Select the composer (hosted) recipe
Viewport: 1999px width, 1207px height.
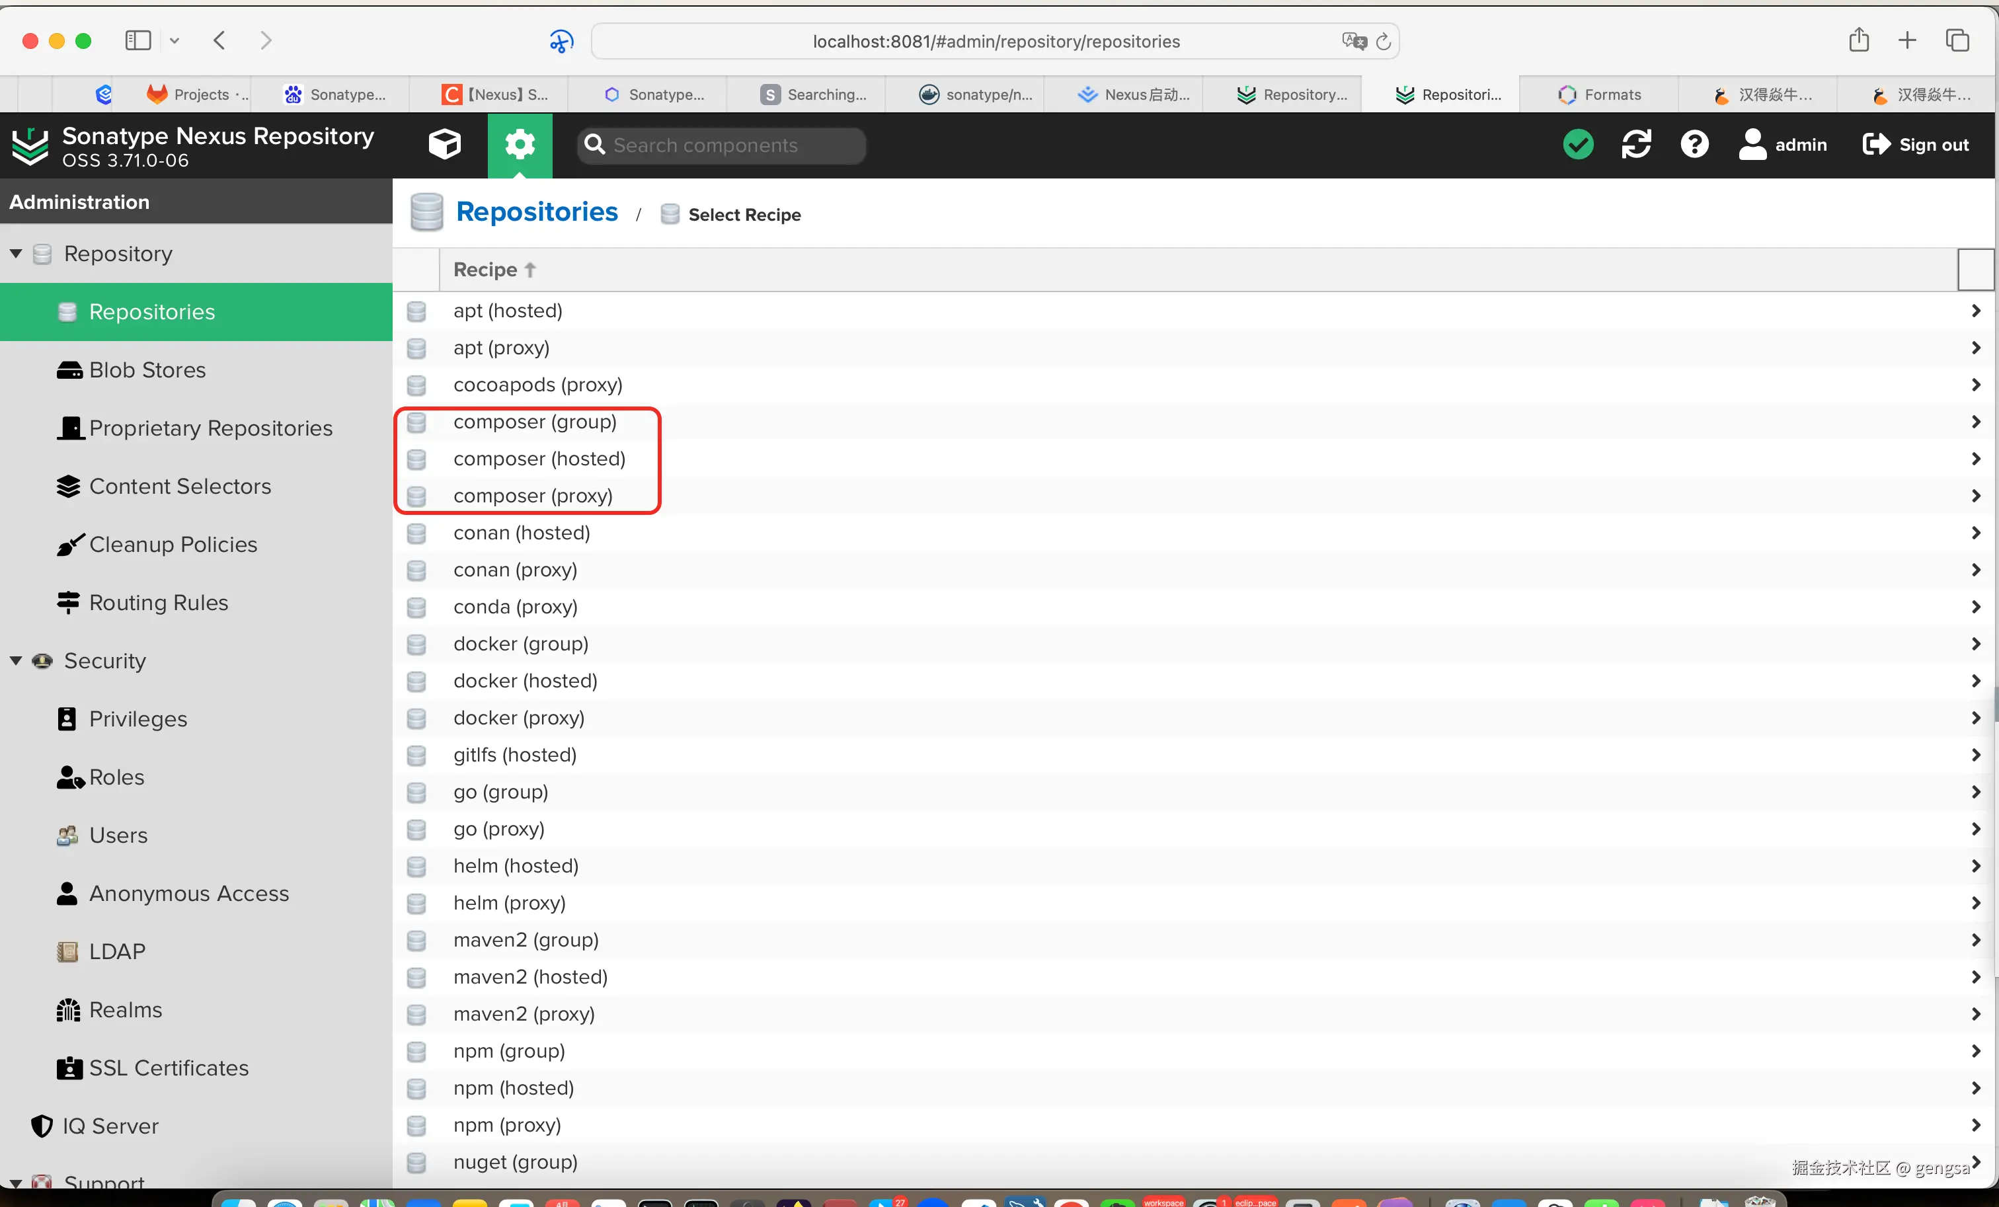(1193, 459)
